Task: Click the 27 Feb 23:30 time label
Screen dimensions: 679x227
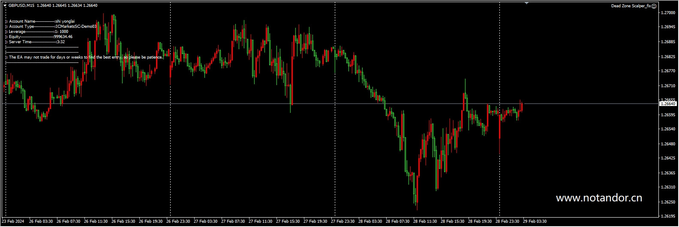Action: click(343, 221)
